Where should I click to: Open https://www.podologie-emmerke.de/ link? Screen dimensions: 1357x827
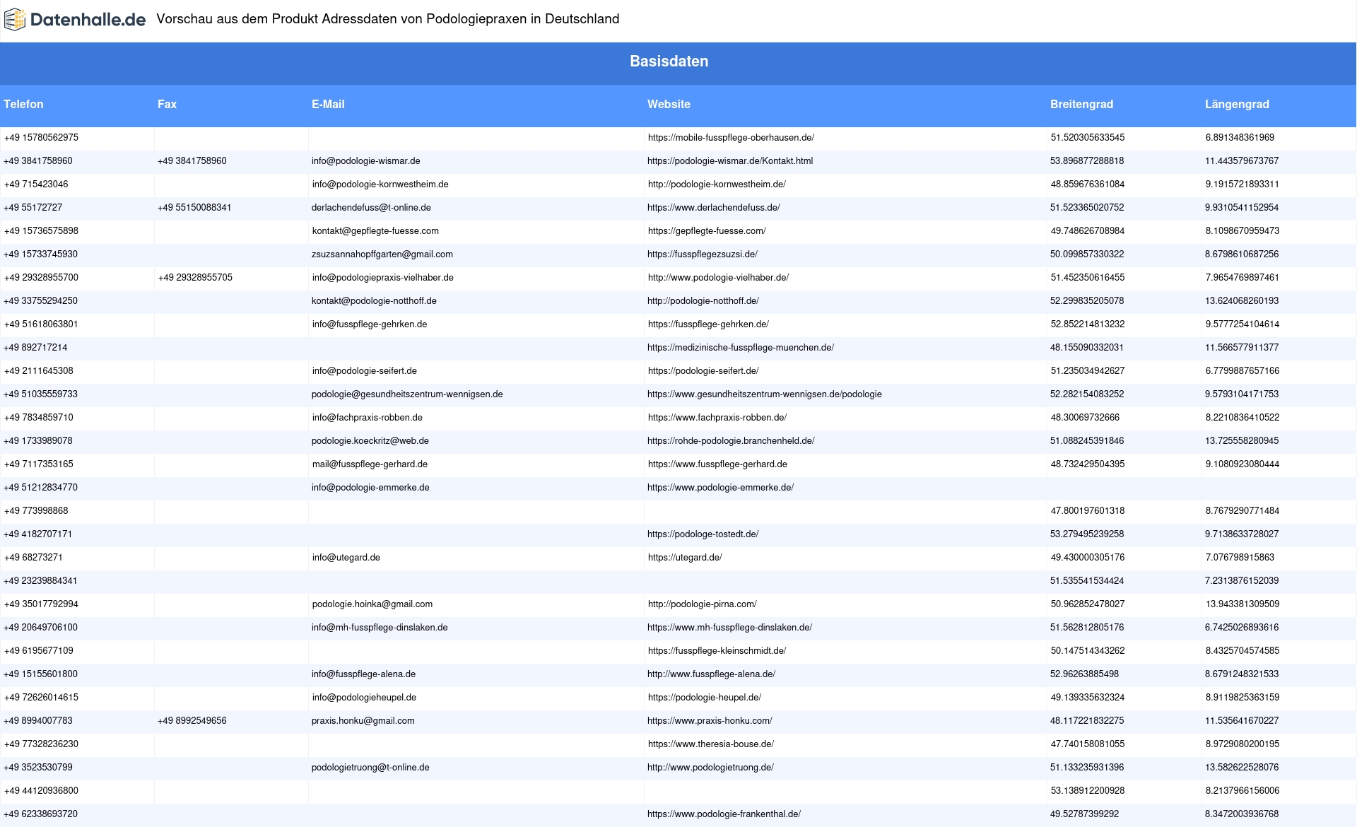coord(720,488)
